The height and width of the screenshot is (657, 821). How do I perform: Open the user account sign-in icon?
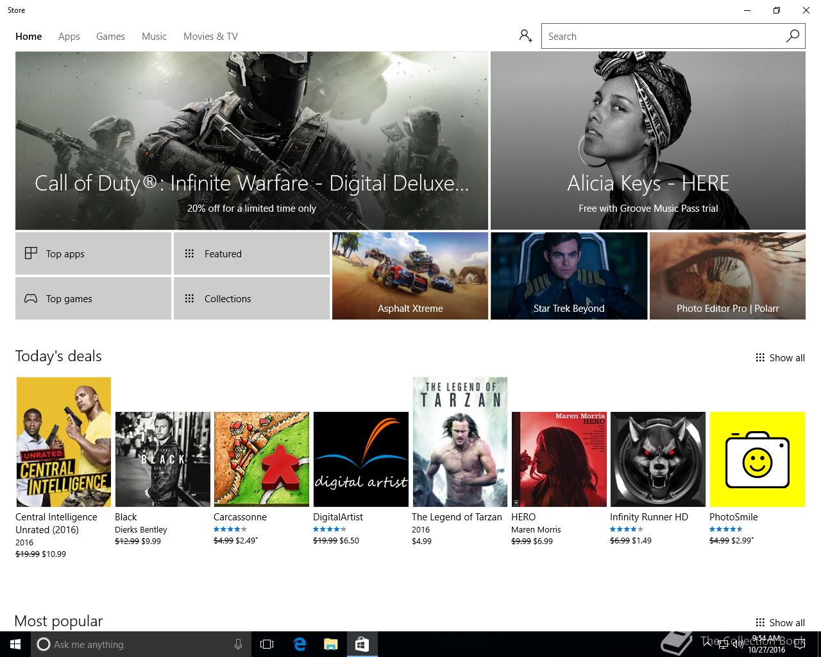coord(526,36)
